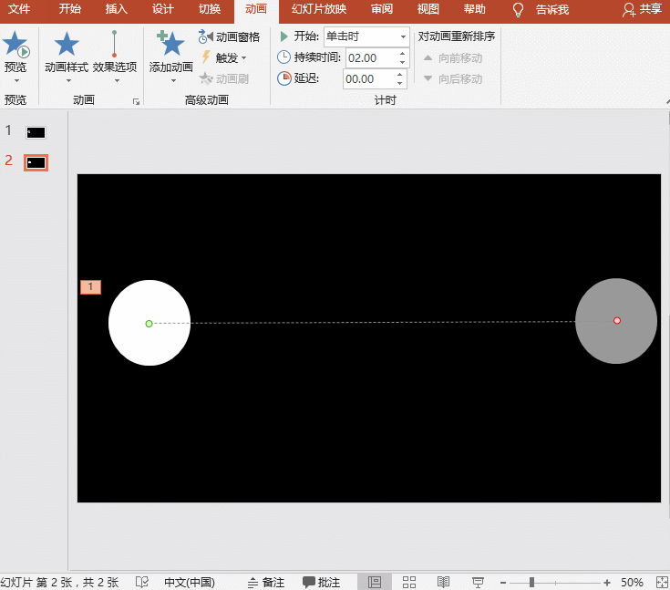Viewport: 670px width, 590px height.
Task: Open the 开始 timing combo box
Action: coord(366,36)
